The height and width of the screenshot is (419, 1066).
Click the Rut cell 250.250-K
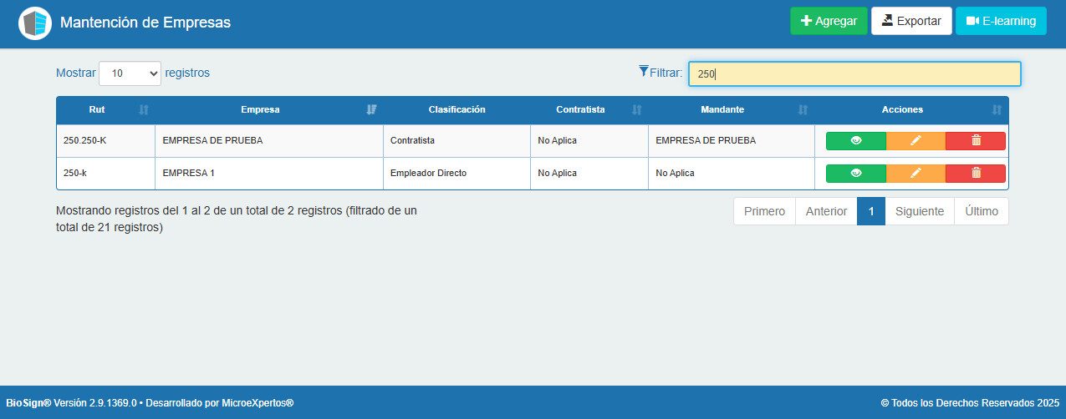point(105,141)
